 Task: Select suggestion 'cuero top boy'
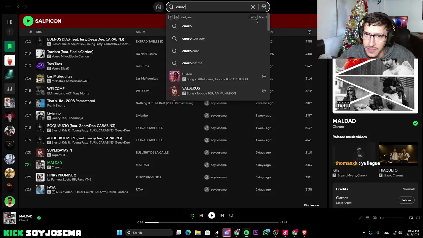pos(218,39)
